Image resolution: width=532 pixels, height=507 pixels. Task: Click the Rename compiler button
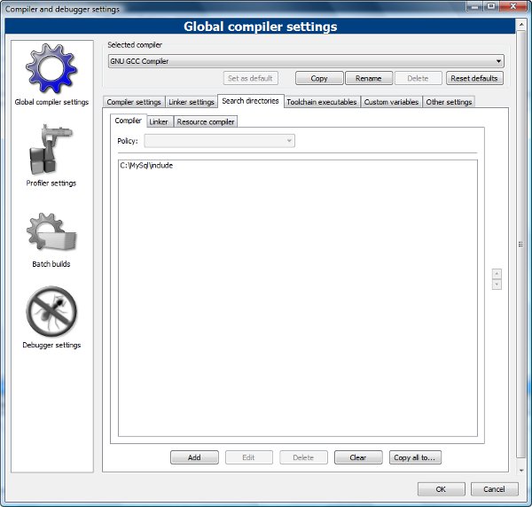(x=368, y=78)
